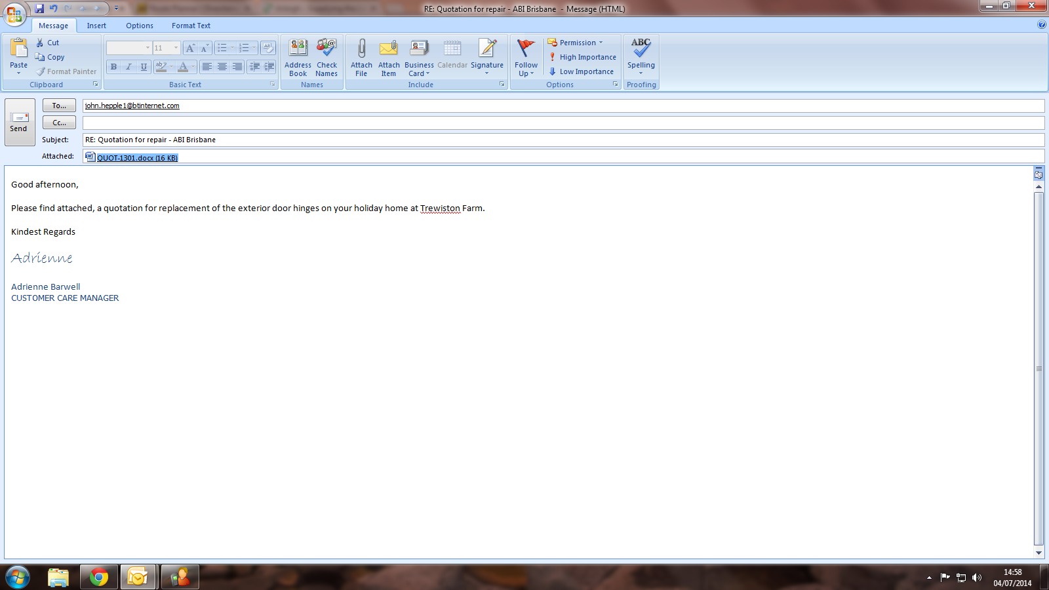Click the Attach File paperclip icon
Screen dimensions: 1049x590
(361, 49)
